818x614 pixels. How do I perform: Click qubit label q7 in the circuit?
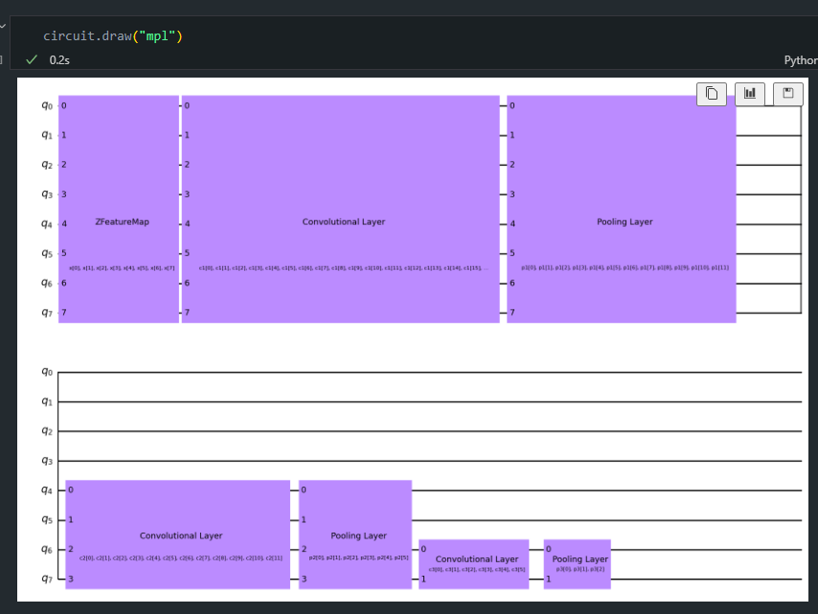(43, 312)
